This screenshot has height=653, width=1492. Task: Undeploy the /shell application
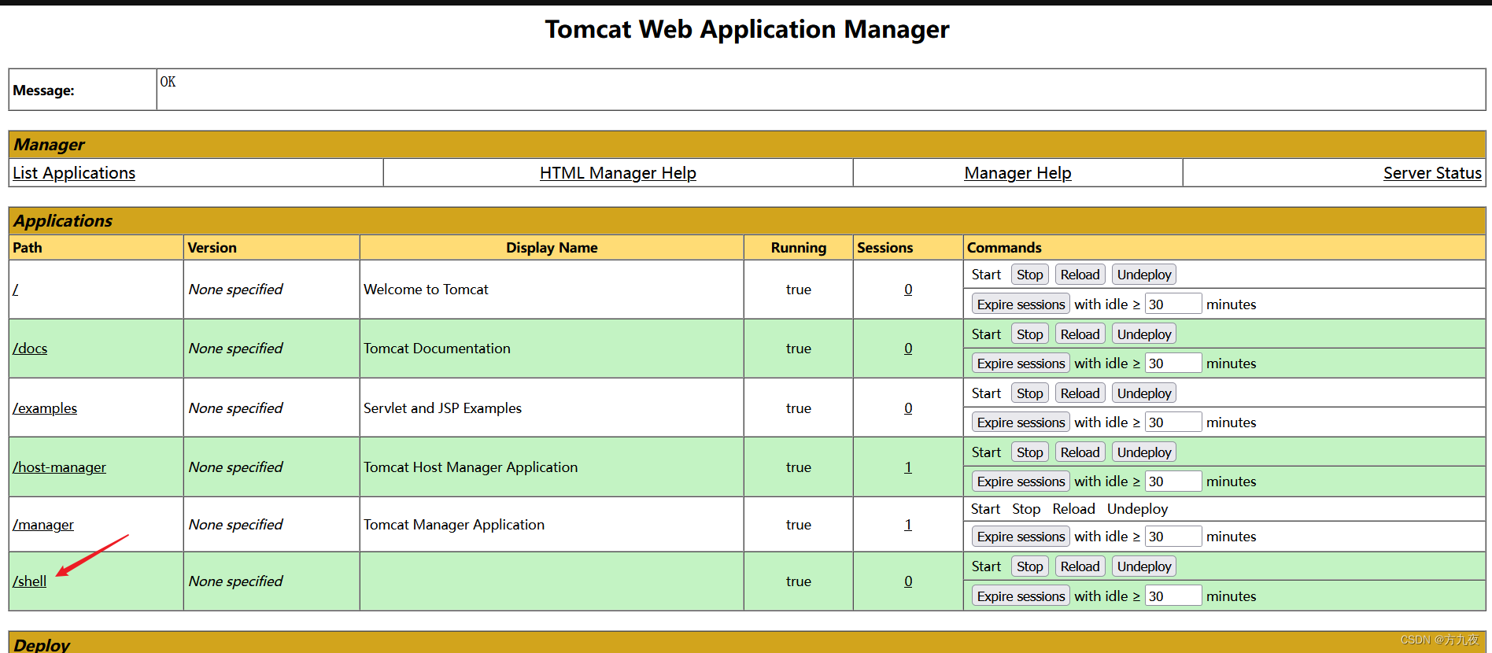click(1144, 566)
